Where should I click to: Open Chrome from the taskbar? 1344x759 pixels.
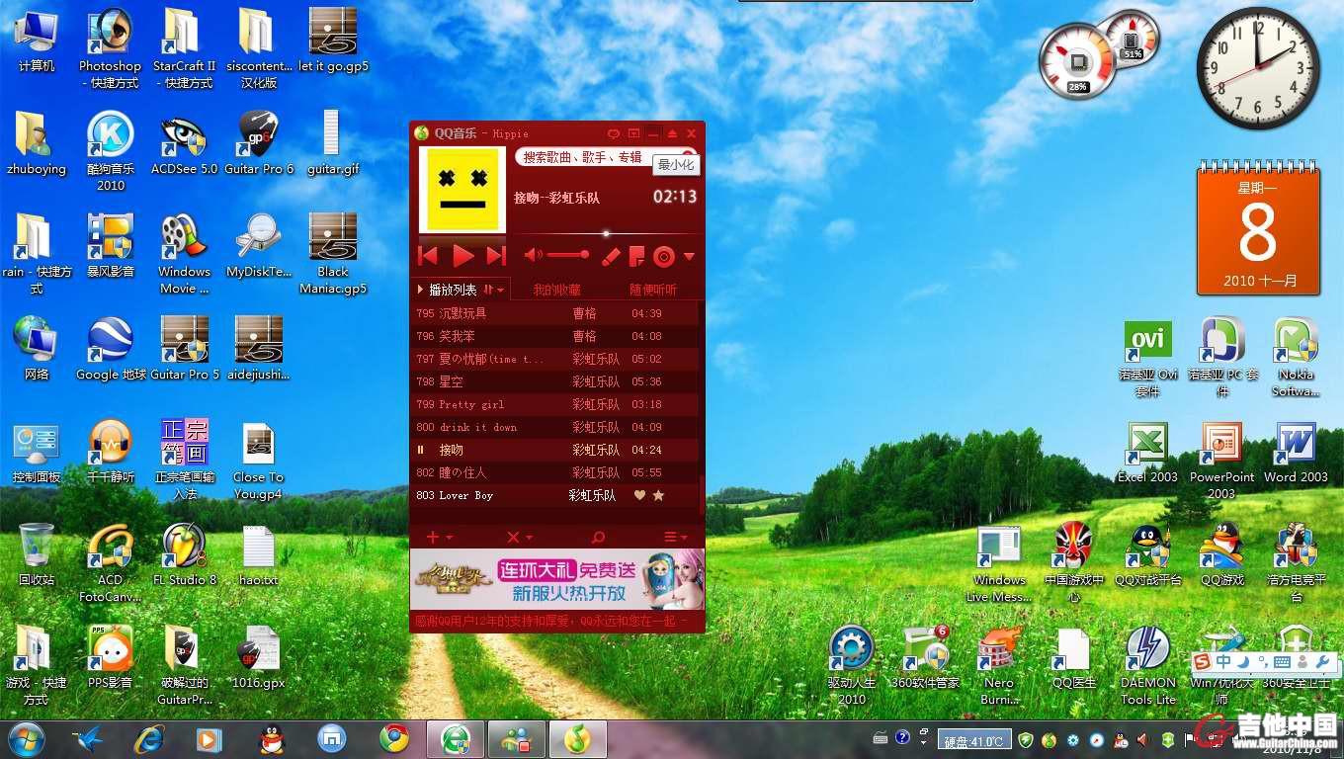[394, 739]
